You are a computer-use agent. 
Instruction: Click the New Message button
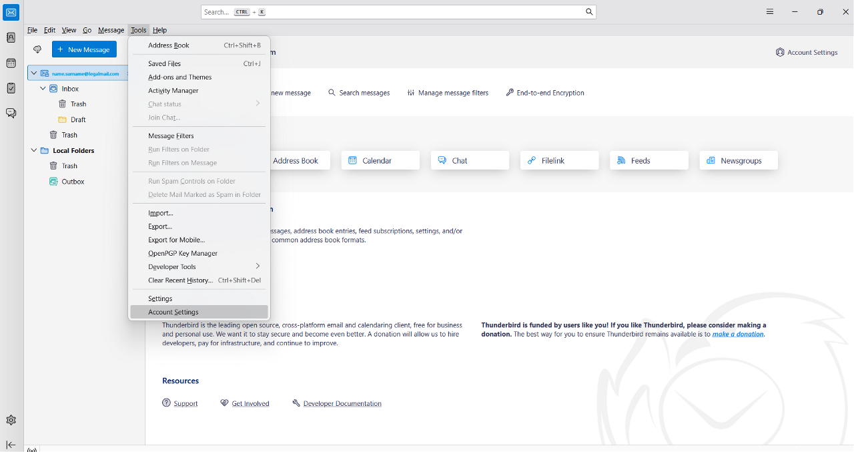point(84,49)
